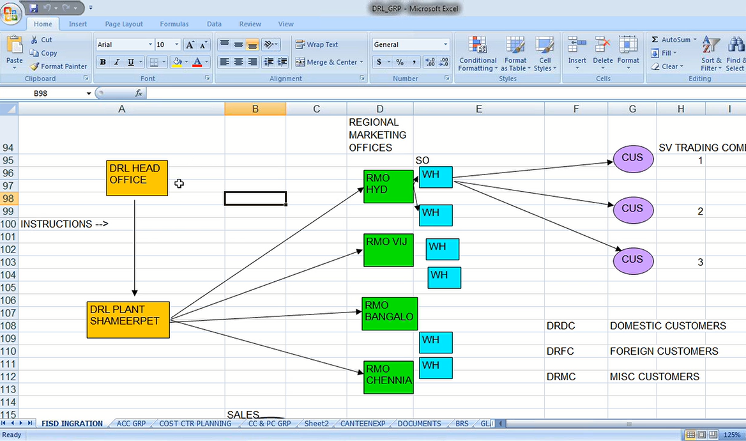The height and width of the screenshot is (441, 746).
Task: Toggle Top Align vertical alignment
Action: tap(224, 45)
